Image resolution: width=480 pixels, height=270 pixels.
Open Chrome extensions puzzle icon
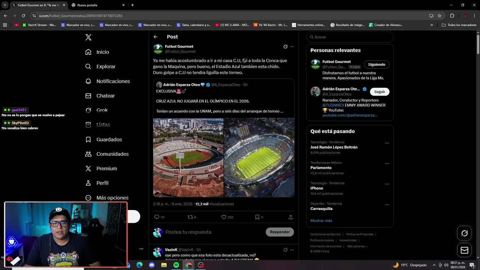coord(452,16)
